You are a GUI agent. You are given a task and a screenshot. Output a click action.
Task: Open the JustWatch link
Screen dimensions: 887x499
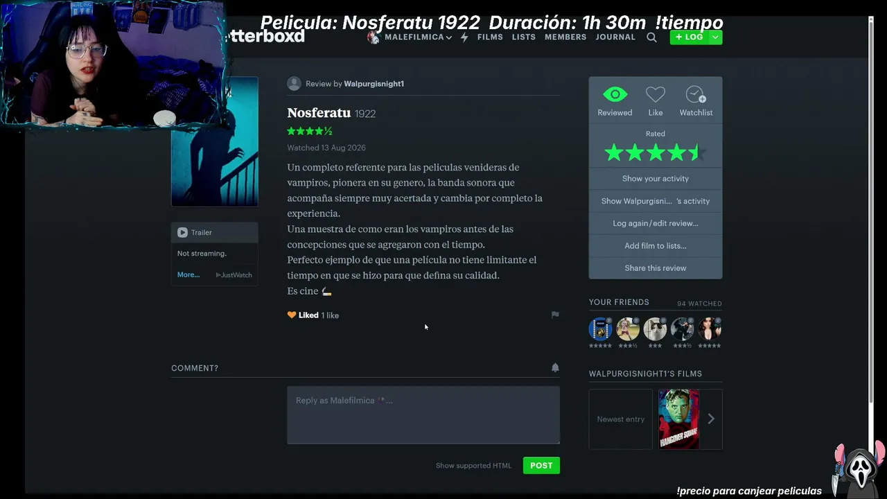pyautogui.click(x=234, y=275)
